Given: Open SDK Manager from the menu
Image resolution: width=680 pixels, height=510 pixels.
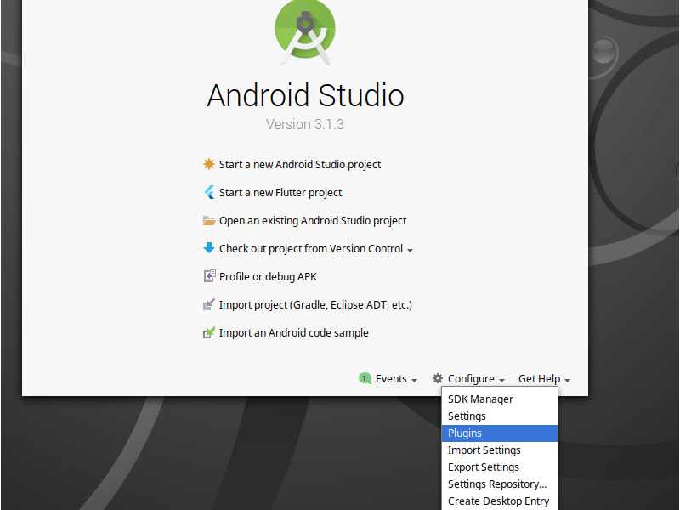Looking at the screenshot, I should click(x=480, y=399).
